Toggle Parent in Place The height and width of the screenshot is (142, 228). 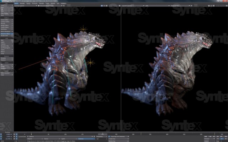[x=7, y=34]
